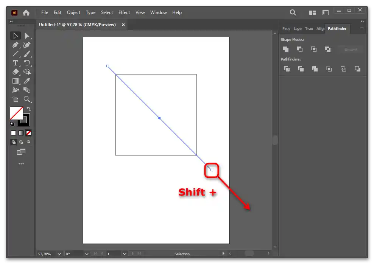
Task: Select the Pen tool
Action: pos(16,45)
